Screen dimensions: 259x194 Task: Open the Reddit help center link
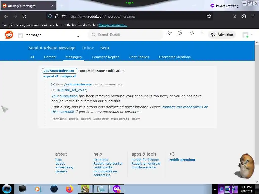108,163
